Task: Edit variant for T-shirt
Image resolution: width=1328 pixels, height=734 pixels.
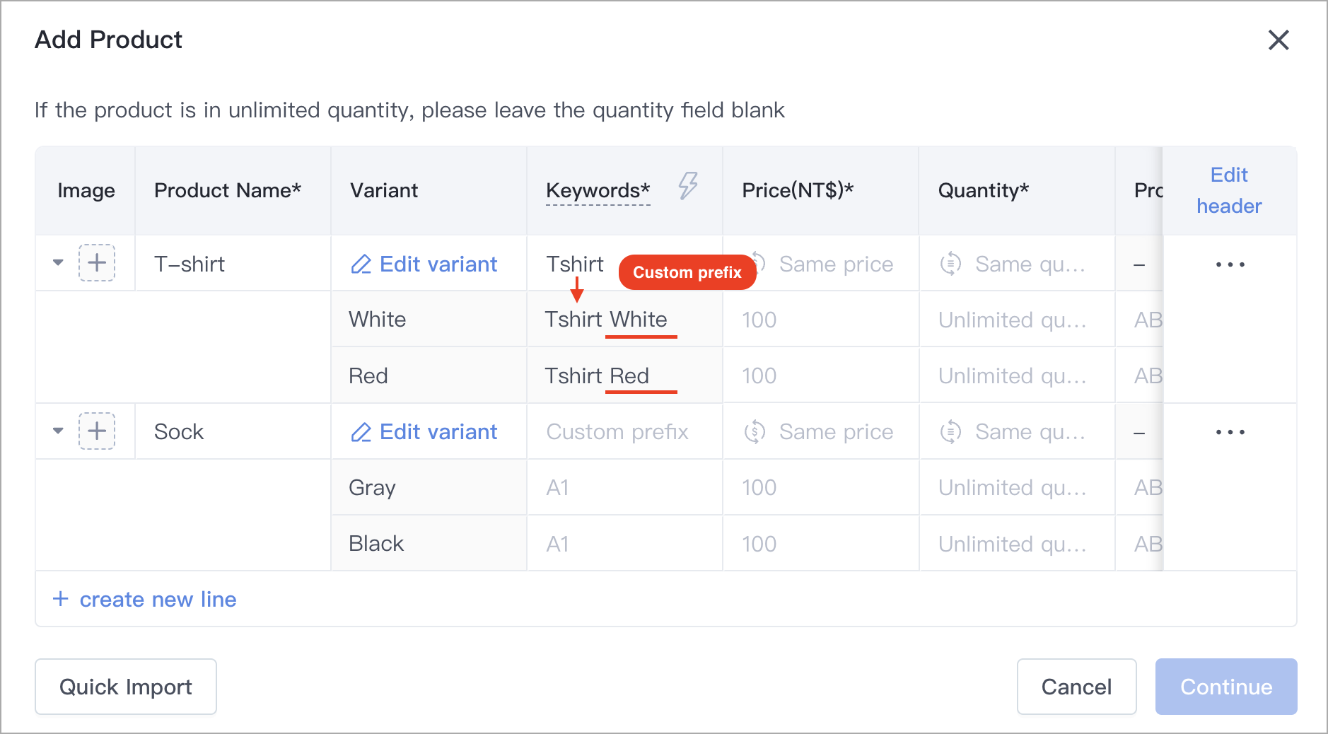Action: point(424,264)
